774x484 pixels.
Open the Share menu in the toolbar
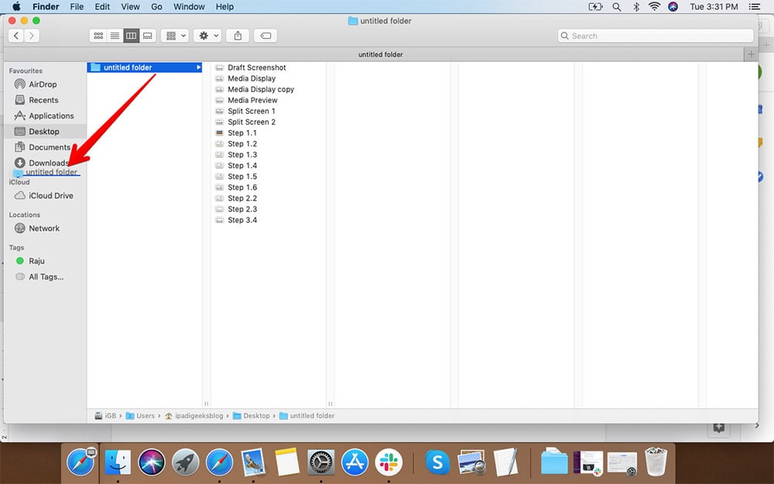coord(238,35)
